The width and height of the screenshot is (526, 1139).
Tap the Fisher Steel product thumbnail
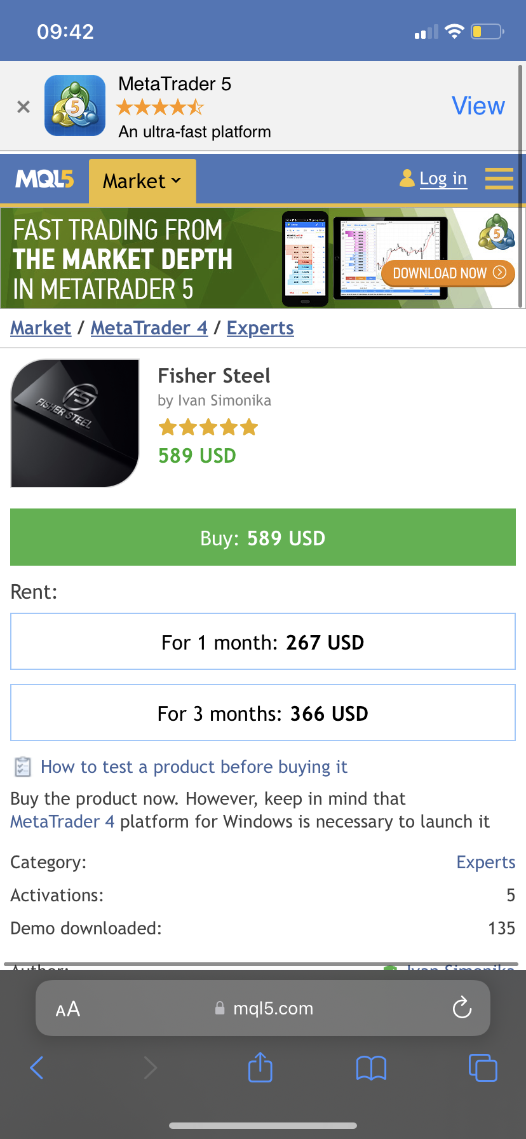(75, 423)
